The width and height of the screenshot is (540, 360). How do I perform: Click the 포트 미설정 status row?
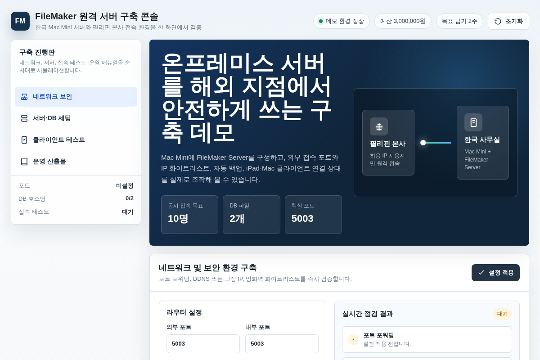click(x=76, y=186)
